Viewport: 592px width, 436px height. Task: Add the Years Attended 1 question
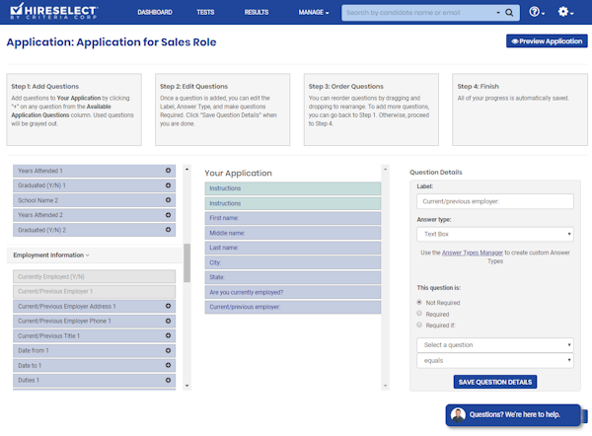coord(169,171)
